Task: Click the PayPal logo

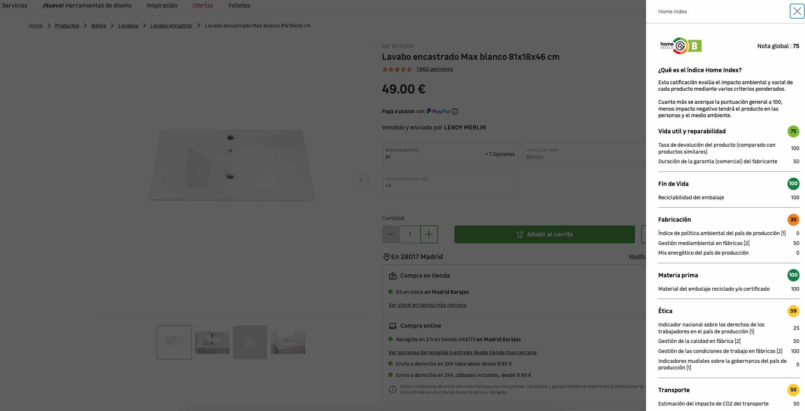Action: pyautogui.click(x=438, y=111)
